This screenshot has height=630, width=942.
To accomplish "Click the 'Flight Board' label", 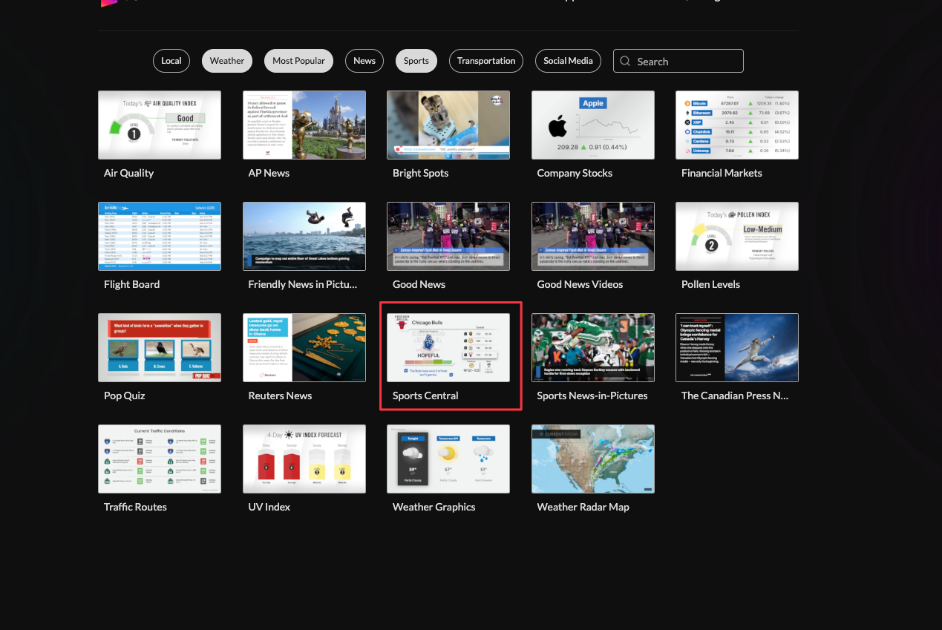I will [131, 284].
